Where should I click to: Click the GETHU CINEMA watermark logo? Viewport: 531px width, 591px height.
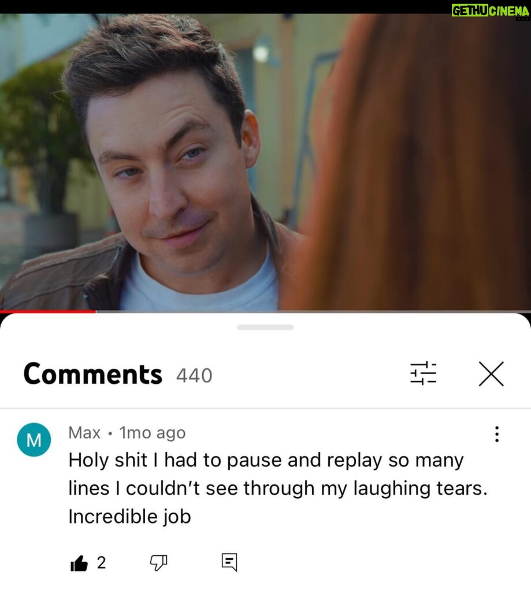[490, 11]
